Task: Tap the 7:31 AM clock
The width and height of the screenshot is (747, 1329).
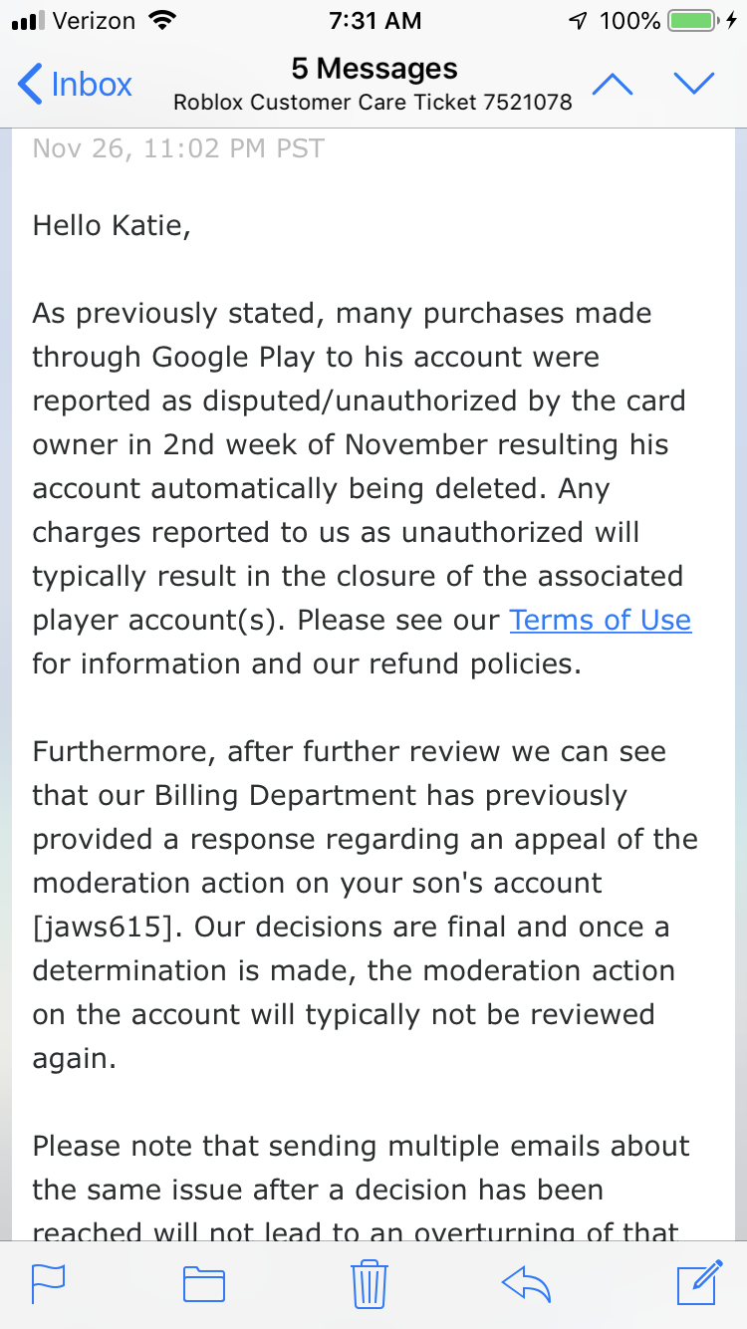Action: point(373,20)
